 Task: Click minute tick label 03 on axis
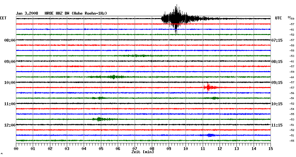67,149
